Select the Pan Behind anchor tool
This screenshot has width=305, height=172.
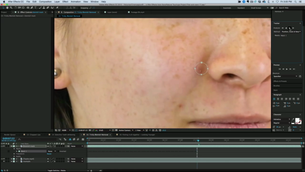click(x=23, y=8)
